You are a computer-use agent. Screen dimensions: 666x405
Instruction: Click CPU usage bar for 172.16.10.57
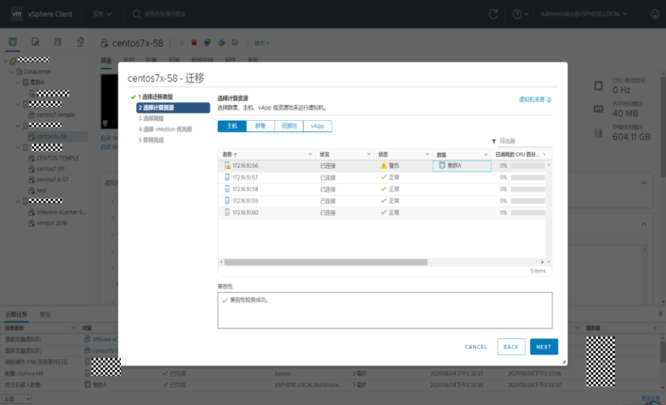[527, 178]
